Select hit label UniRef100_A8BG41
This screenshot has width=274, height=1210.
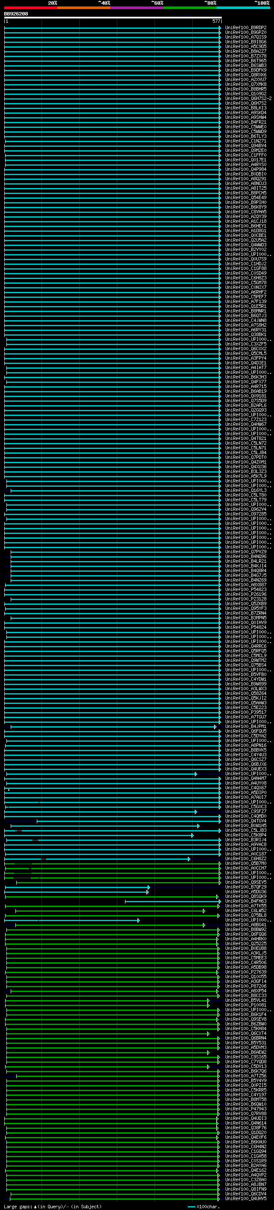pyautogui.click(x=245, y=925)
